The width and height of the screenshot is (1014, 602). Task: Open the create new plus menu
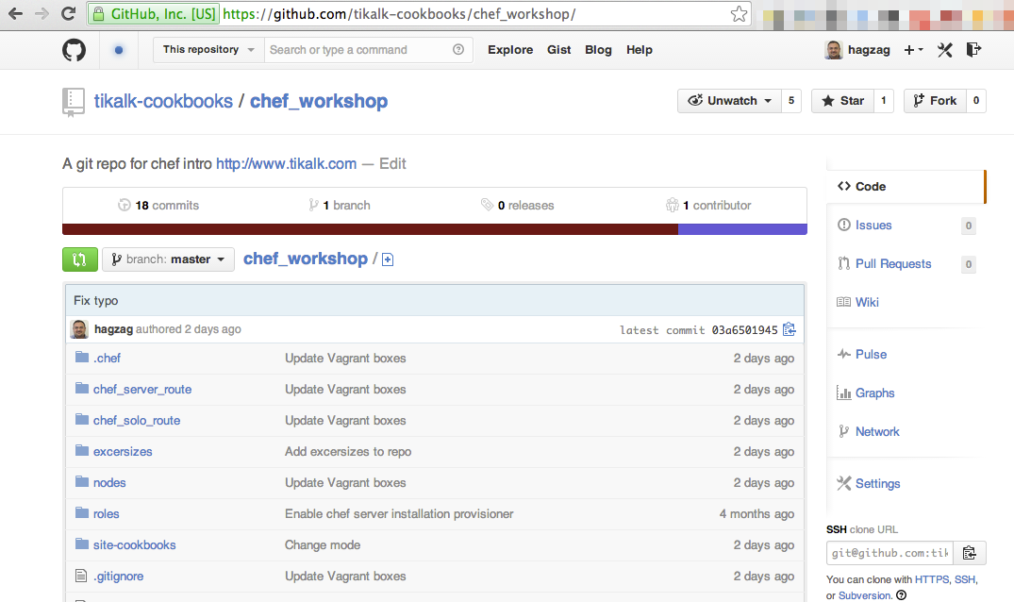[913, 50]
